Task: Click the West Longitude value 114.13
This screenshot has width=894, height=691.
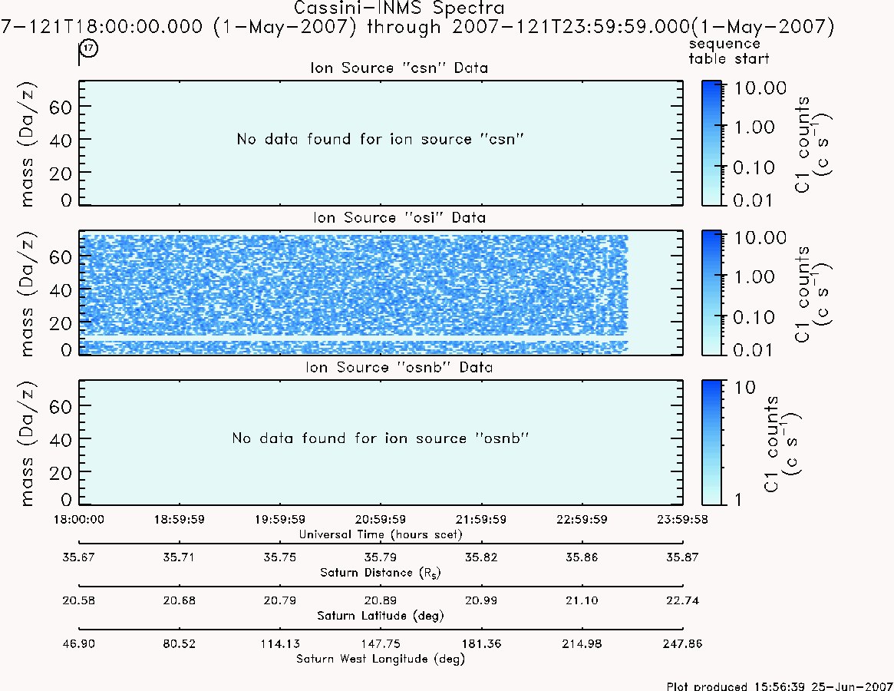Action: 280,643
